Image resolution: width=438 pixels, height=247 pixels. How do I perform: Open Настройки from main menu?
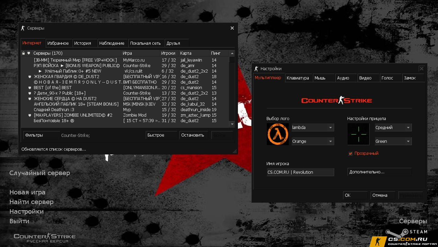tap(26, 212)
